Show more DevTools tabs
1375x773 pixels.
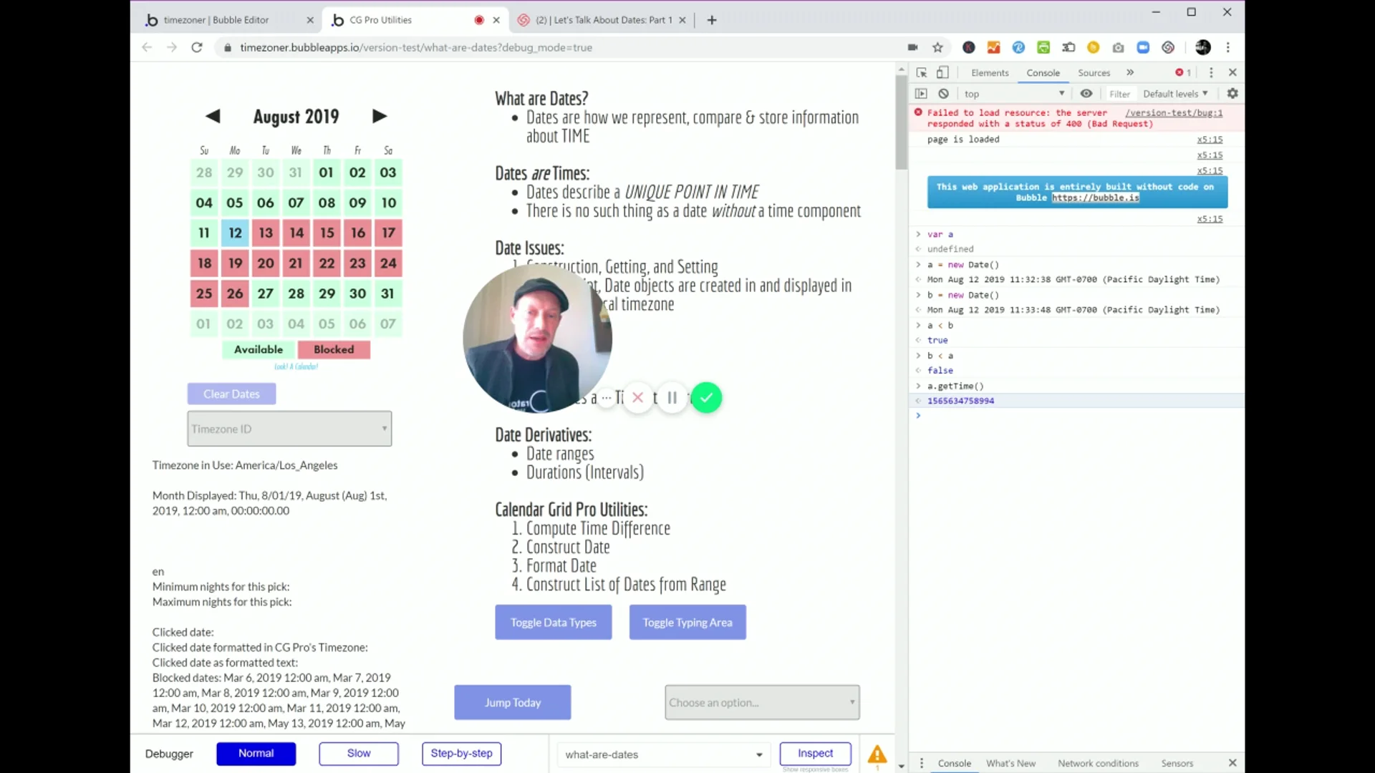tap(1130, 72)
